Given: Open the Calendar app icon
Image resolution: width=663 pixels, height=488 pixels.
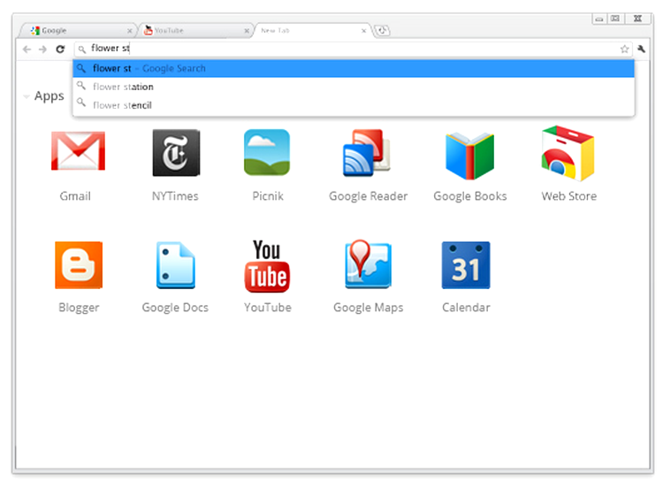Looking at the screenshot, I should (x=466, y=265).
